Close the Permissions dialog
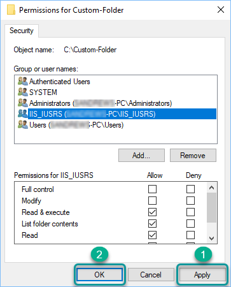The height and width of the screenshot is (287, 231). coord(221,10)
